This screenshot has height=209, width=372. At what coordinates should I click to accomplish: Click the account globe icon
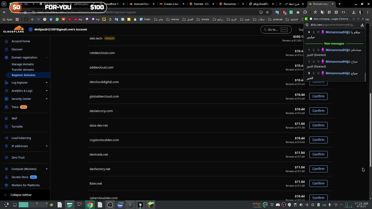click(x=31, y=29)
